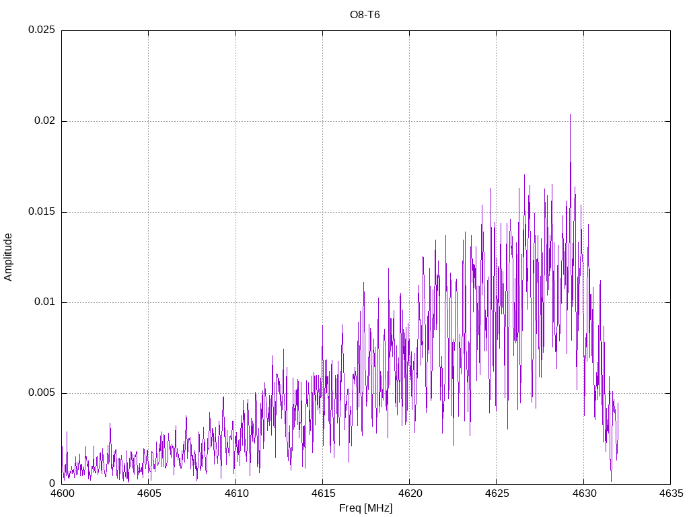Select the 0.02 y-axis tick label
This screenshot has height=517, width=689.
pyautogui.click(x=44, y=121)
